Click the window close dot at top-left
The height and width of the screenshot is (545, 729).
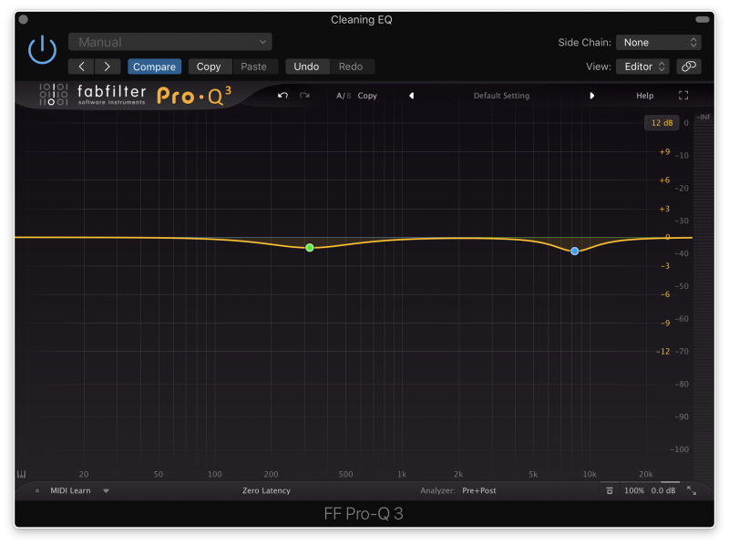[24, 19]
